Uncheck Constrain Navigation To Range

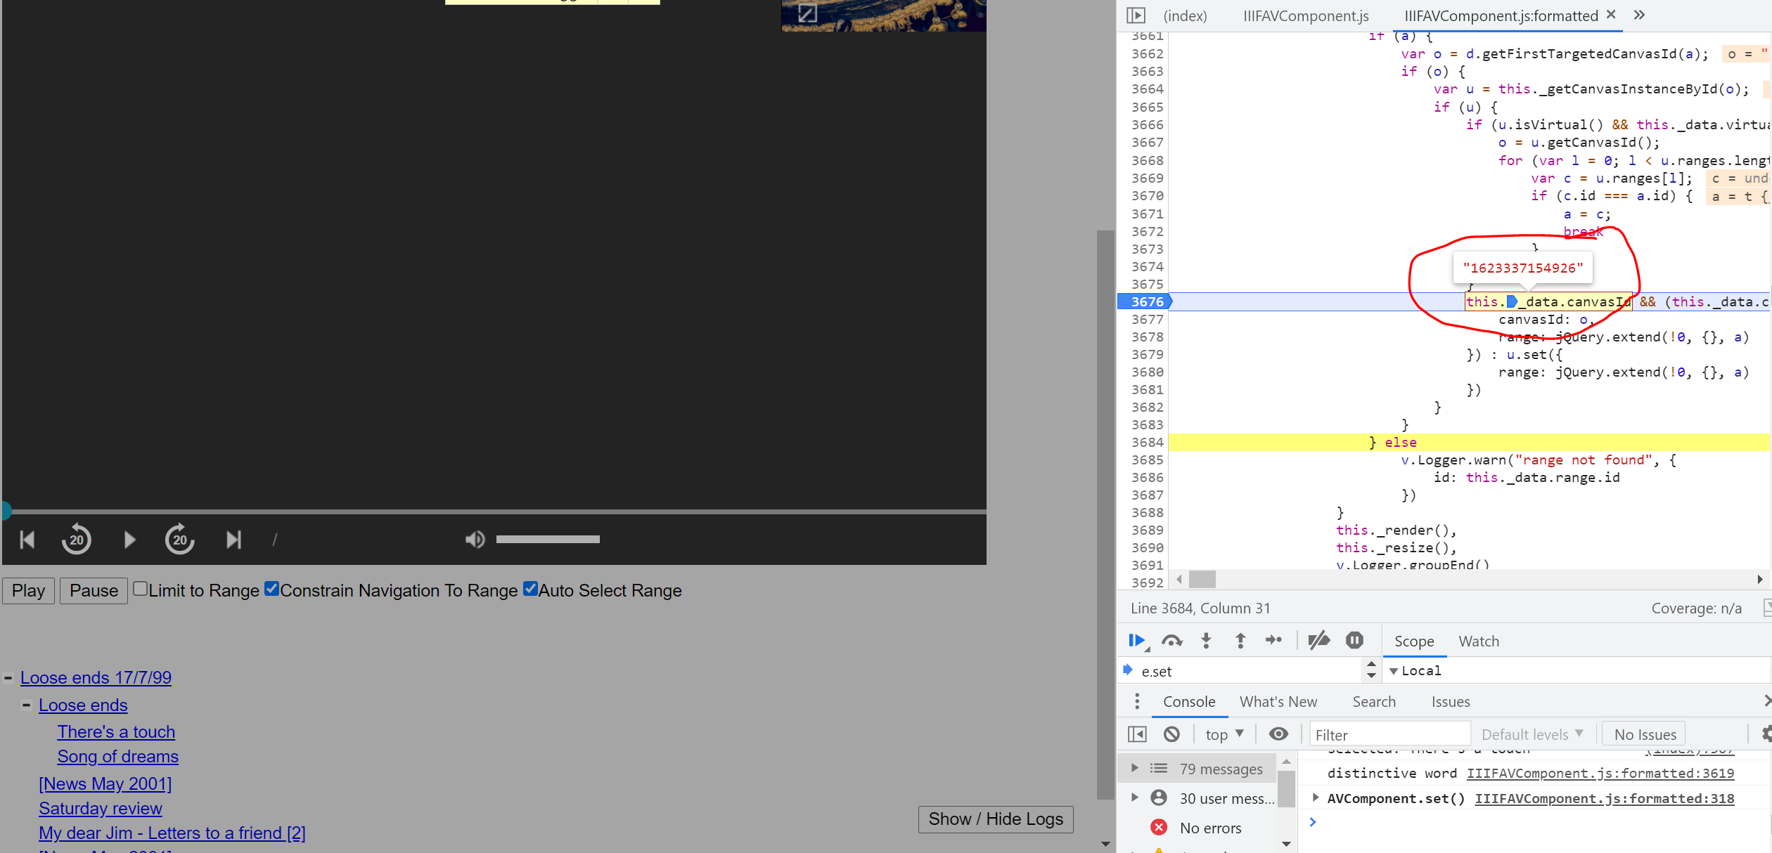[272, 589]
